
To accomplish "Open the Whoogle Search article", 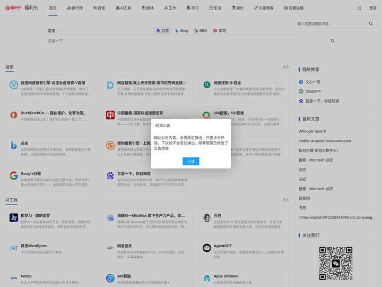I will pos(312,131).
